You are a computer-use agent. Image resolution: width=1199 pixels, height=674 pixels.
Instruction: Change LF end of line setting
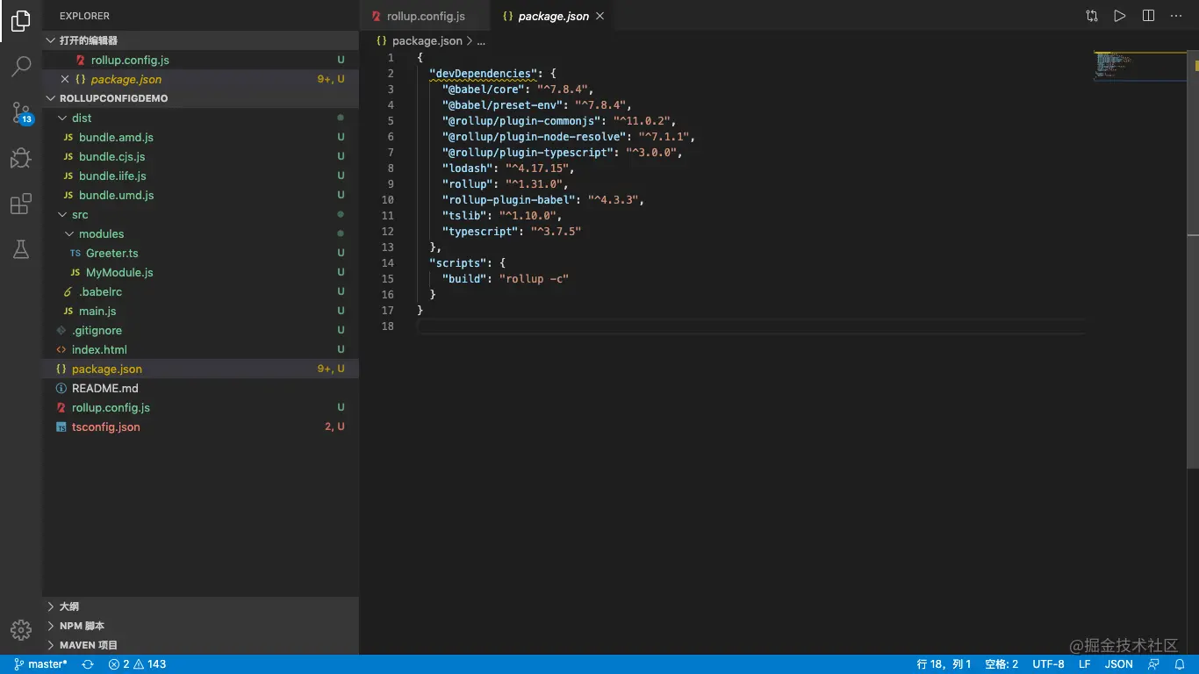[1085, 664]
